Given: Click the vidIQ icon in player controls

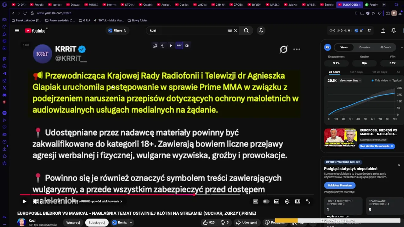Looking at the screenshot, I should (256, 201).
